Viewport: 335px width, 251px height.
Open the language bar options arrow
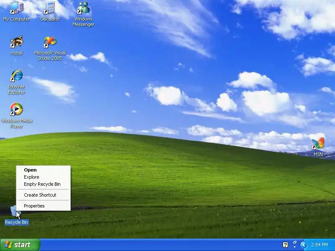pos(295,247)
